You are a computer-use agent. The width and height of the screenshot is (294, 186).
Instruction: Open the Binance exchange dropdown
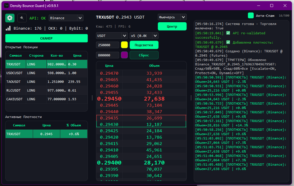(x=66, y=18)
